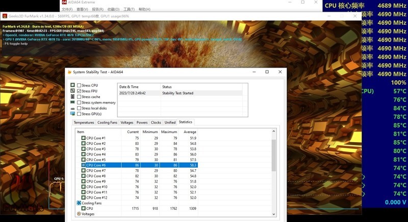Click the memory module icon beside Stress system memory
Image resolution: width=408 pixels, height=222 pixels.
pyautogui.click(x=72, y=103)
